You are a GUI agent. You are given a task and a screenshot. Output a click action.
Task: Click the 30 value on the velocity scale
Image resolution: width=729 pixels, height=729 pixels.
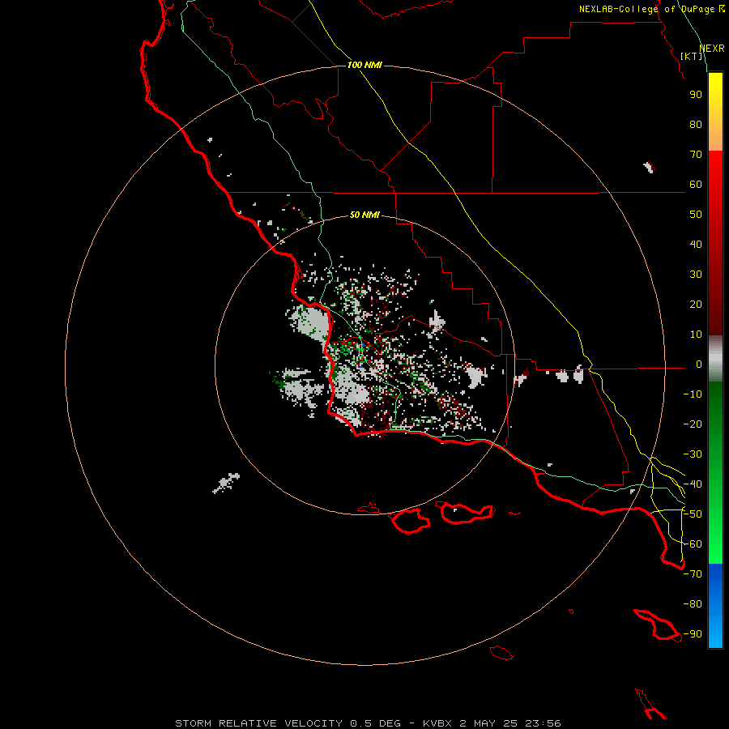coord(696,275)
